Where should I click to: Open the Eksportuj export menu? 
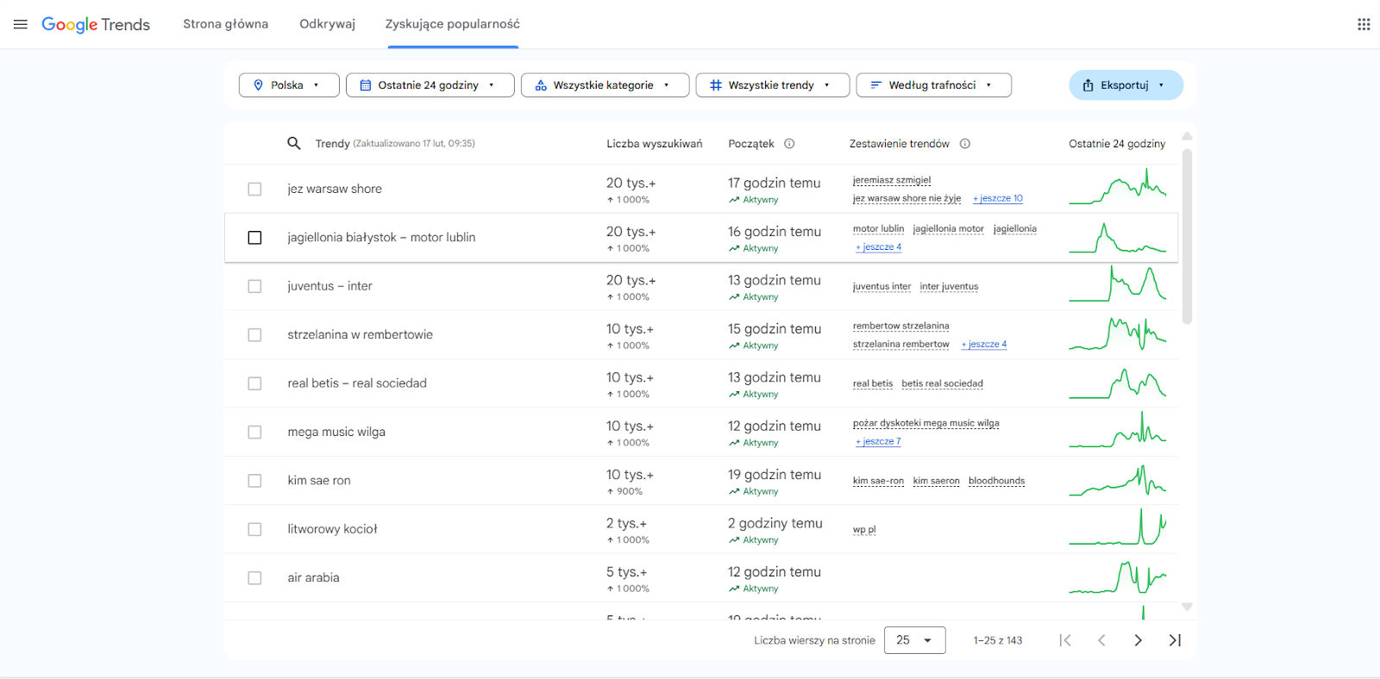tap(1126, 85)
